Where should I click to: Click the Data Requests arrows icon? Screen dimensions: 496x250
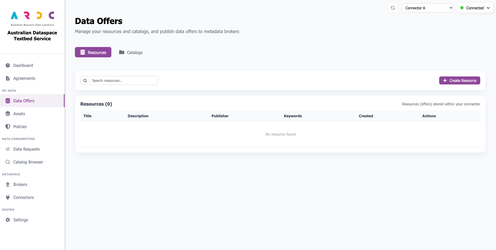click(x=8, y=149)
